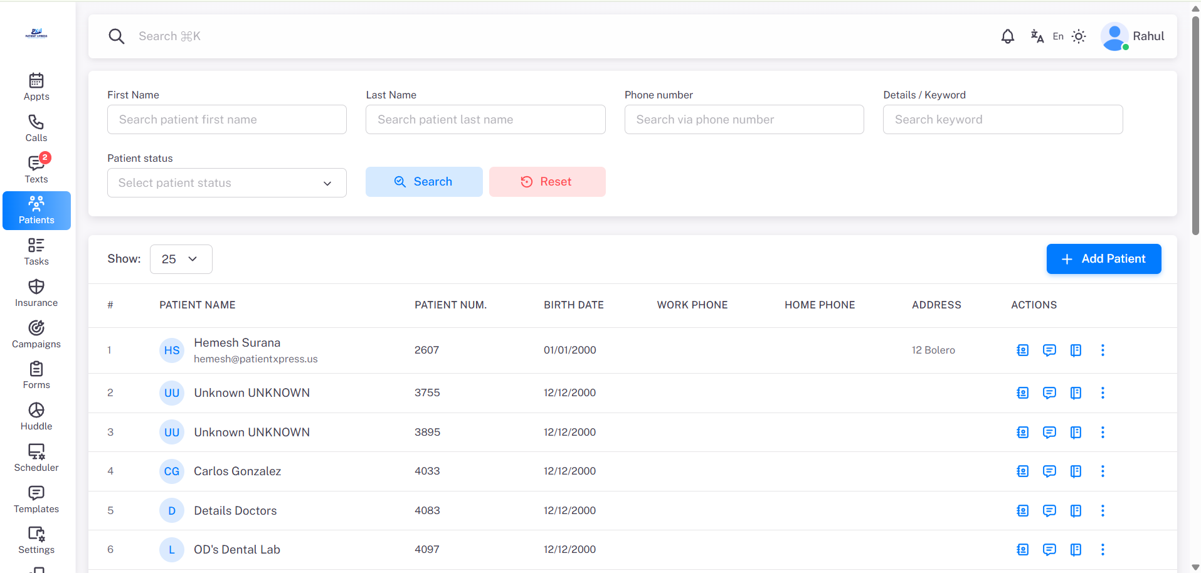Open the Huddle section
This screenshot has width=1201, height=573.
36,416
